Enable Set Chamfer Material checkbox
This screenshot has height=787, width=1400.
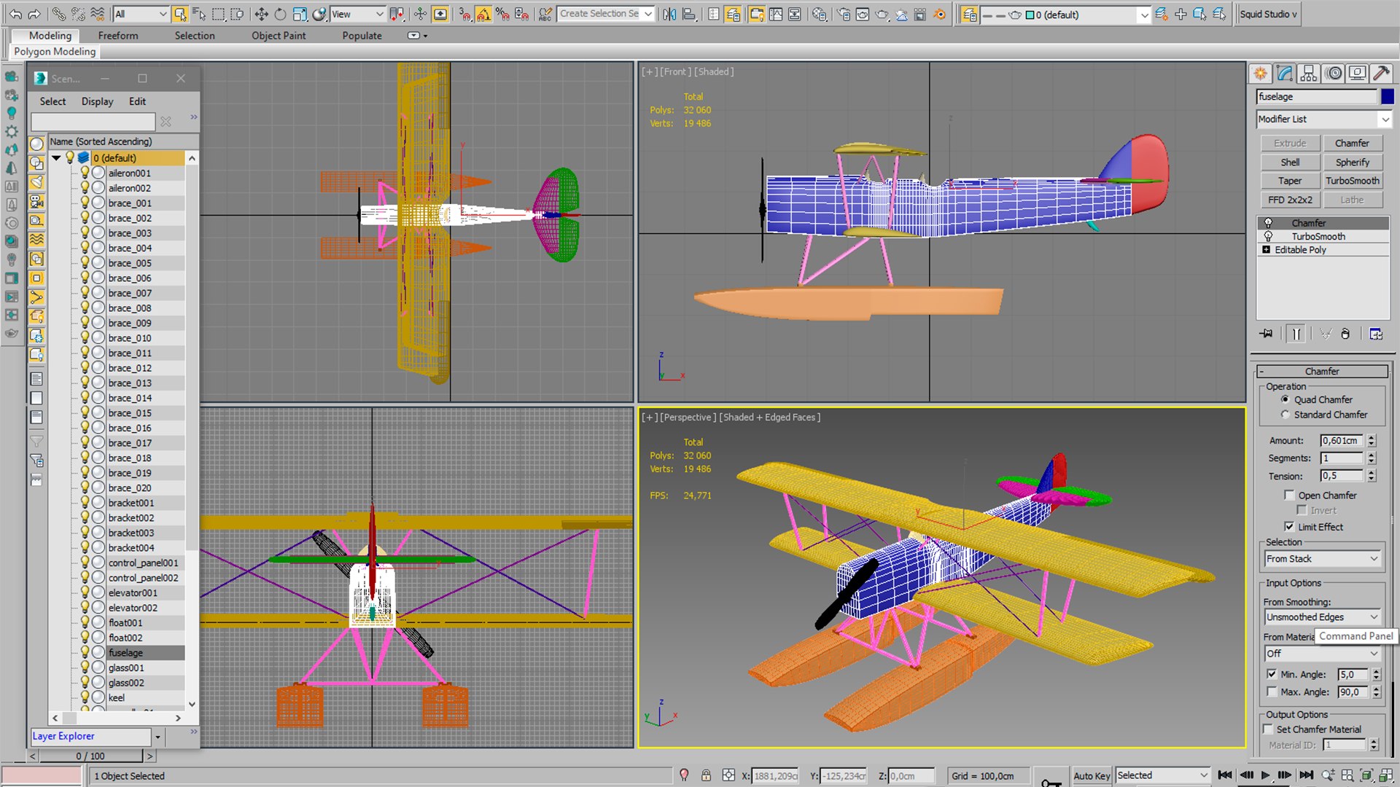tap(1267, 729)
